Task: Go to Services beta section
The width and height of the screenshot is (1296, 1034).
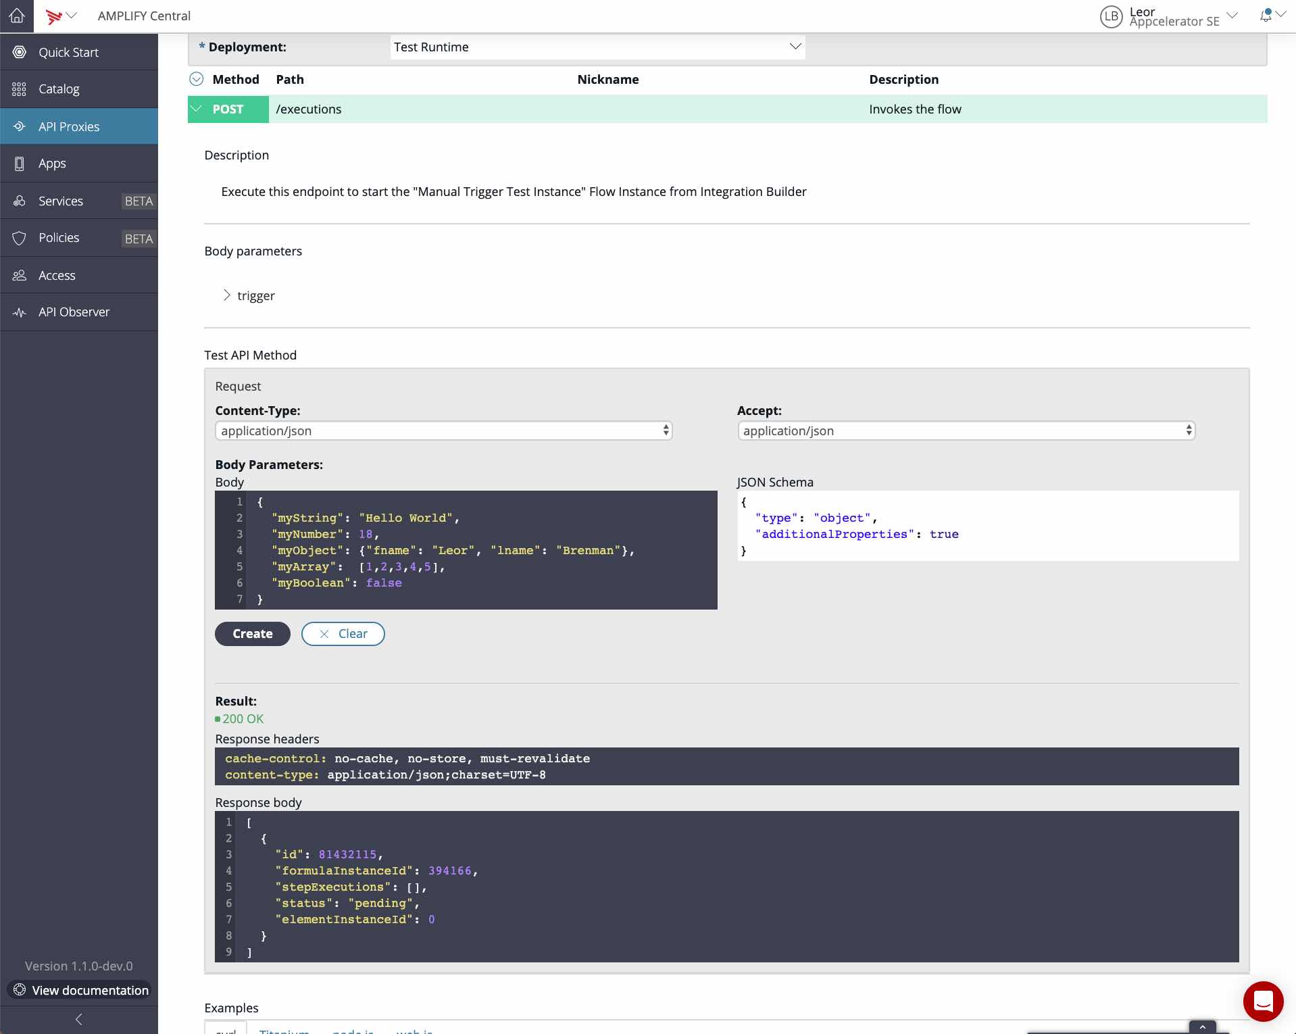Action: (60, 201)
